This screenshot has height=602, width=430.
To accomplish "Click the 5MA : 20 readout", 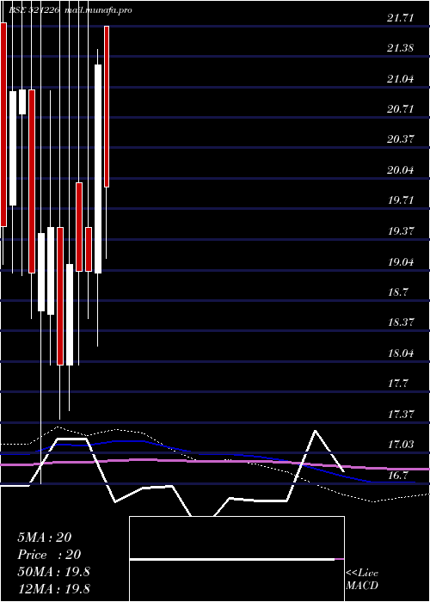I will coord(44,537).
